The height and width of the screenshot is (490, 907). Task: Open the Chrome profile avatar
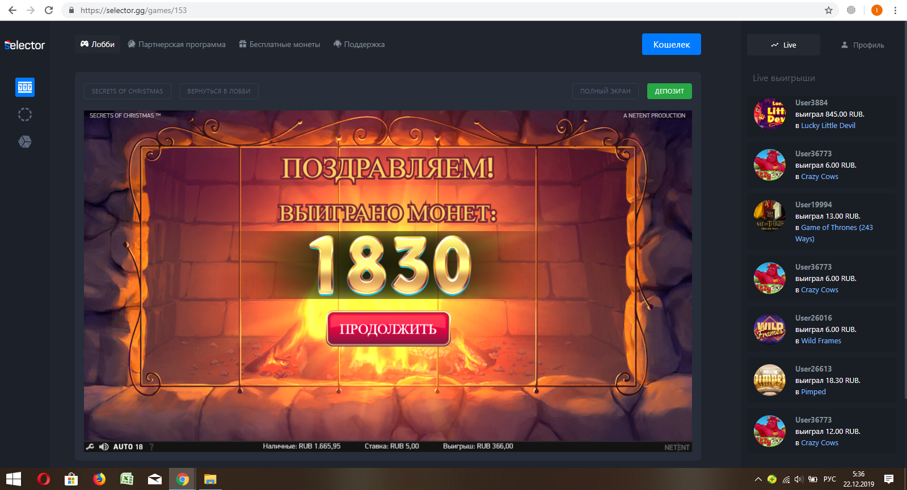point(877,10)
